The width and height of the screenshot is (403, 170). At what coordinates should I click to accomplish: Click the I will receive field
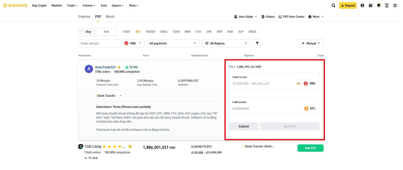pos(274,106)
